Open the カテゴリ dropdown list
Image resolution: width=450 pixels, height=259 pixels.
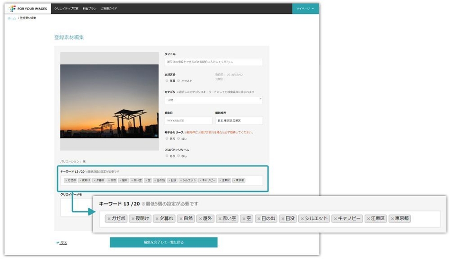pyautogui.click(x=214, y=100)
